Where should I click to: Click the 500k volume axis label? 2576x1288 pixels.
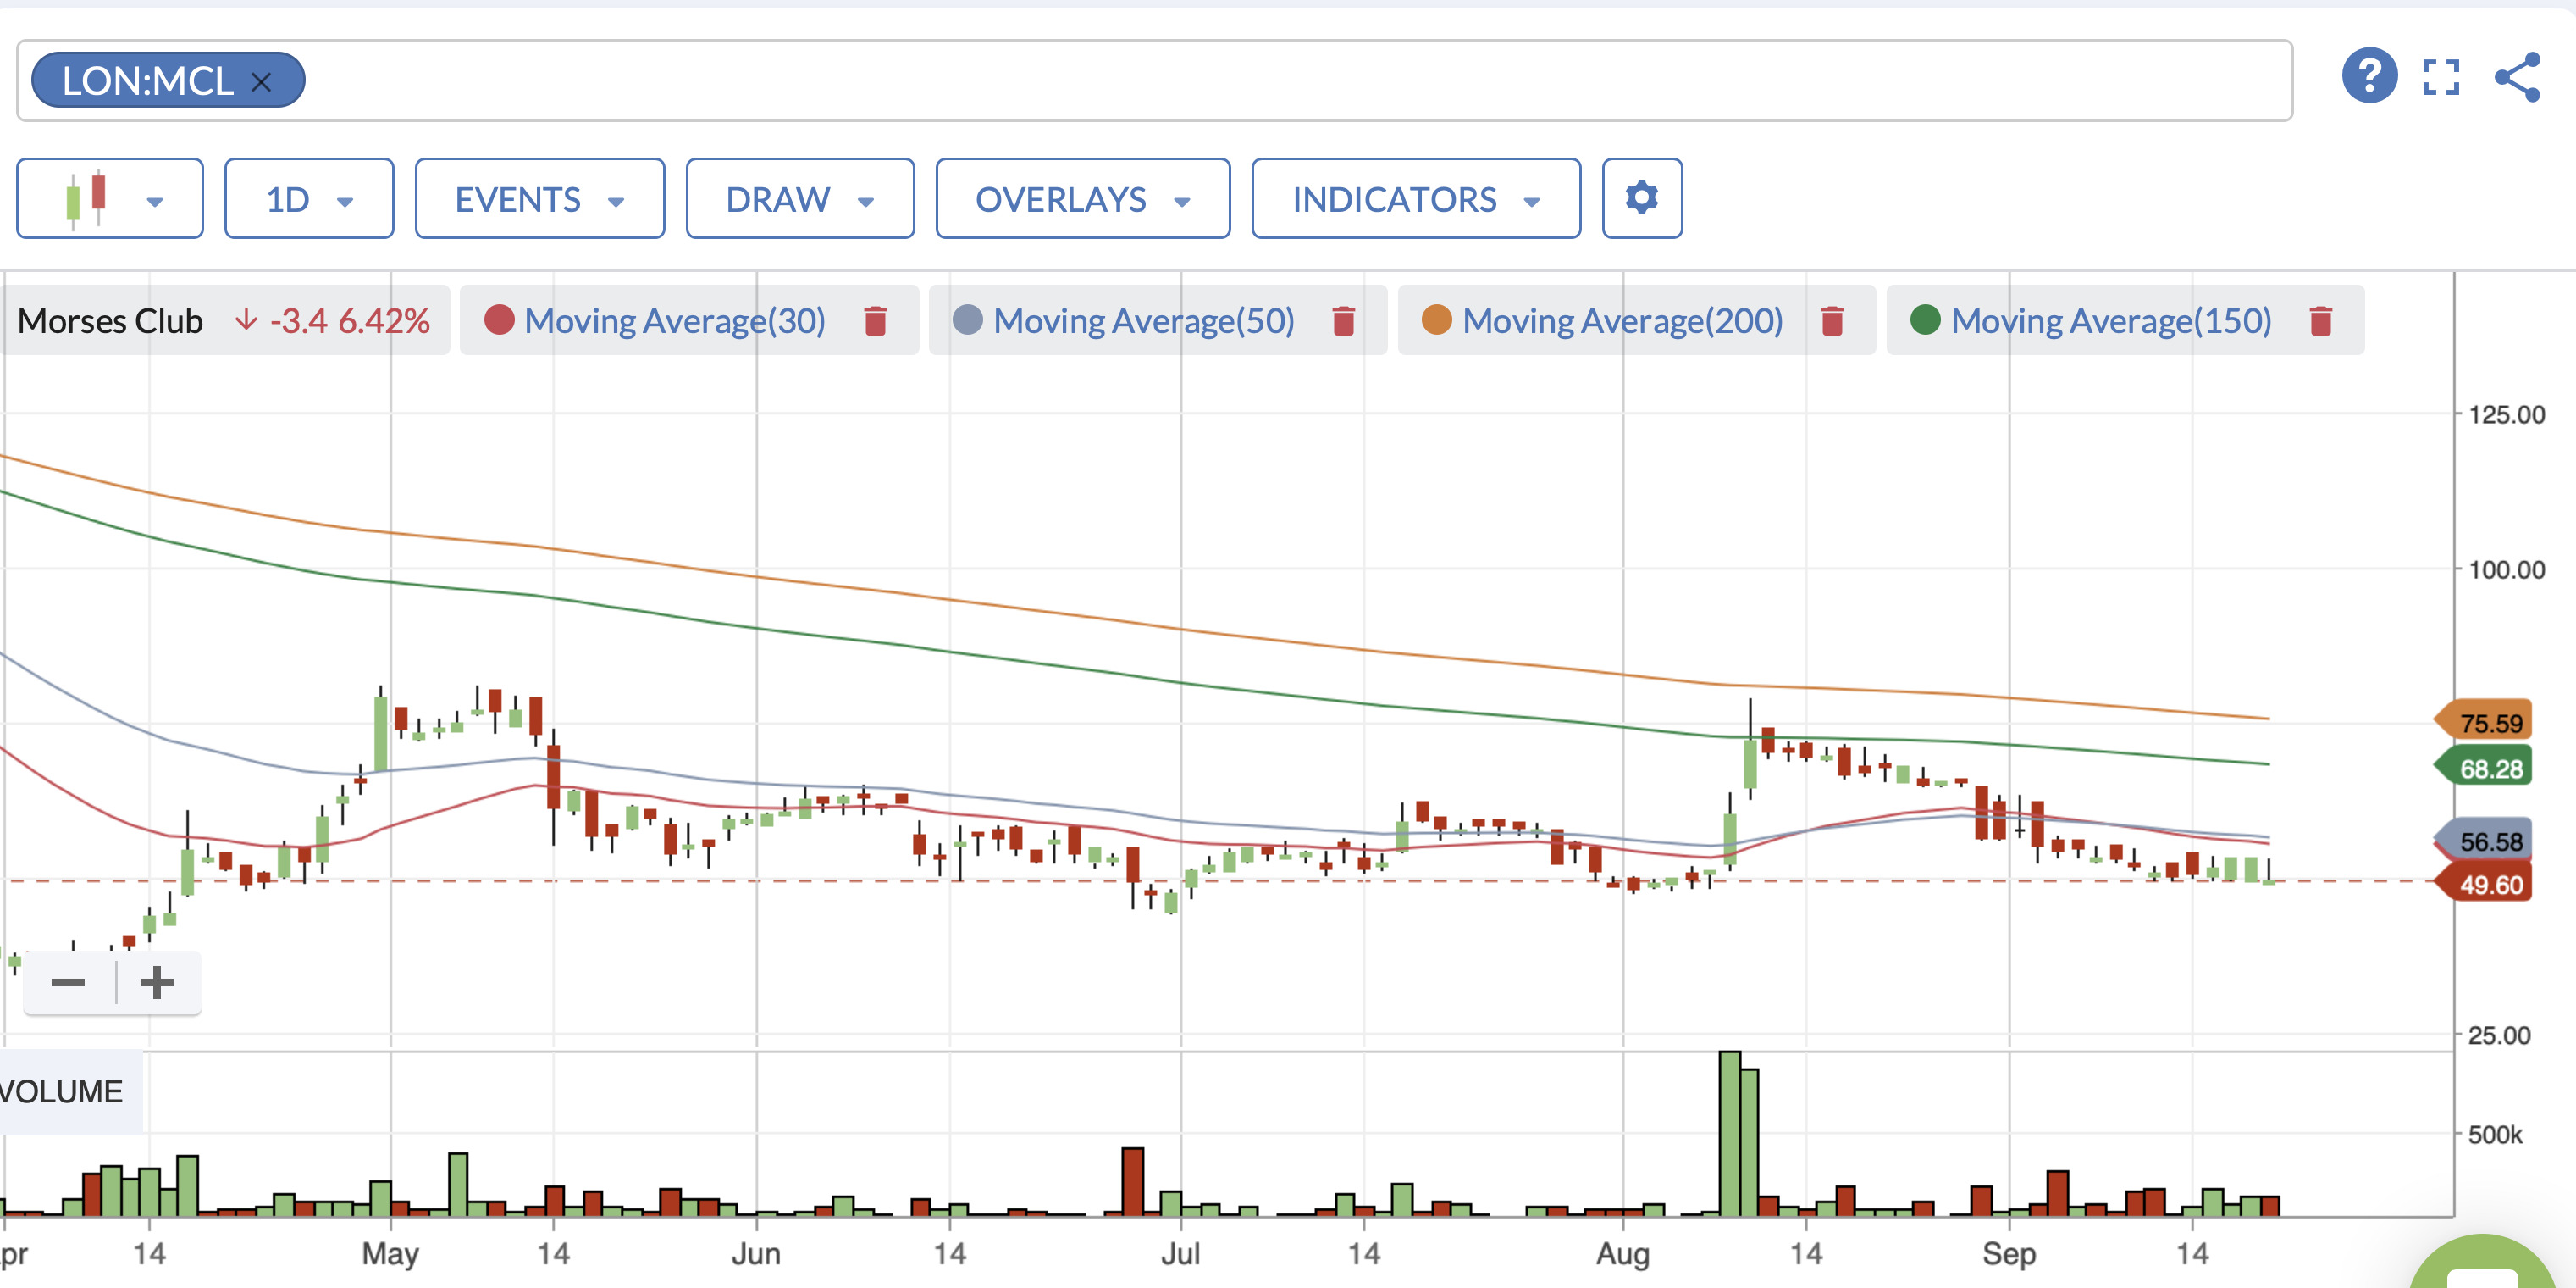2495,1135
